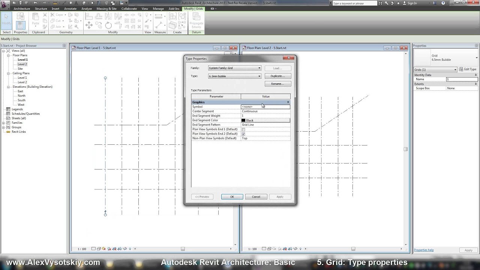
Task: Click the Symbol value field showing <none>
Action: (x=265, y=107)
